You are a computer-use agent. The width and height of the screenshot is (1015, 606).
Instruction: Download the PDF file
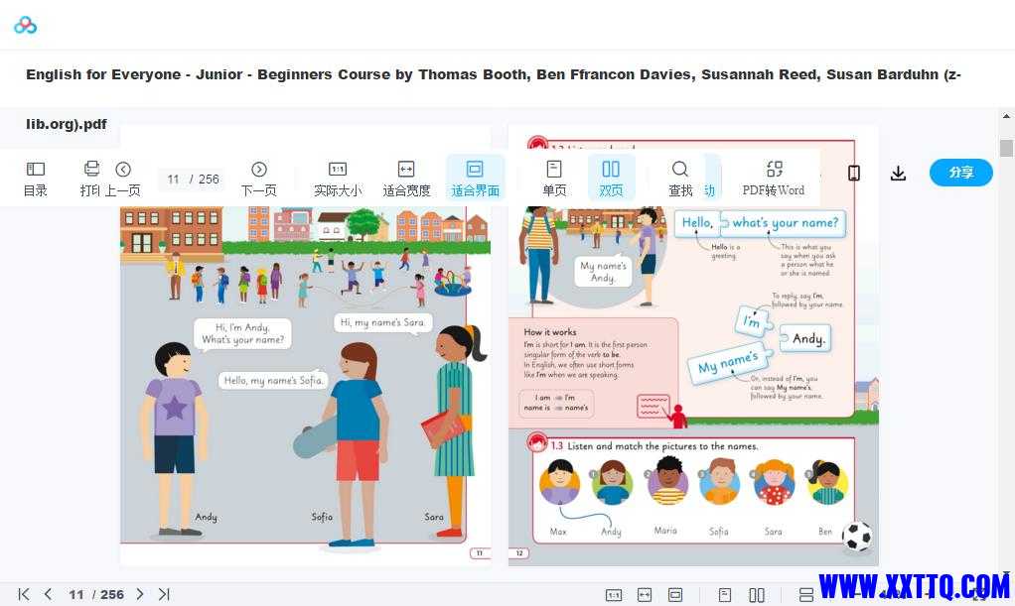point(898,173)
